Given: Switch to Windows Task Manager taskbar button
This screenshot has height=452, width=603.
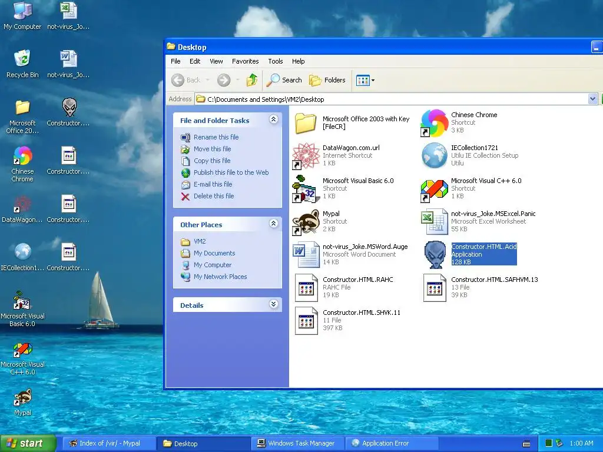Looking at the screenshot, I should [297, 443].
